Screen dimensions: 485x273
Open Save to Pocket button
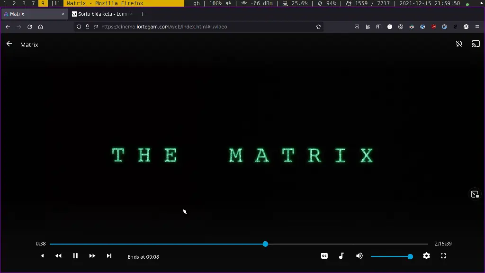pos(357,27)
